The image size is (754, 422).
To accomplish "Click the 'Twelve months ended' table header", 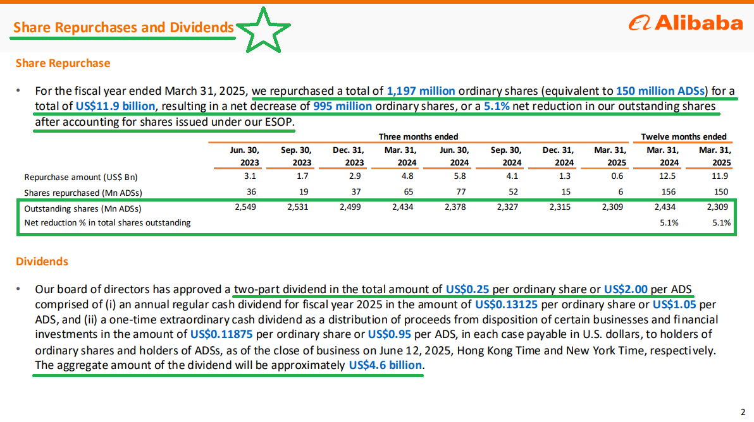I will point(683,136).
